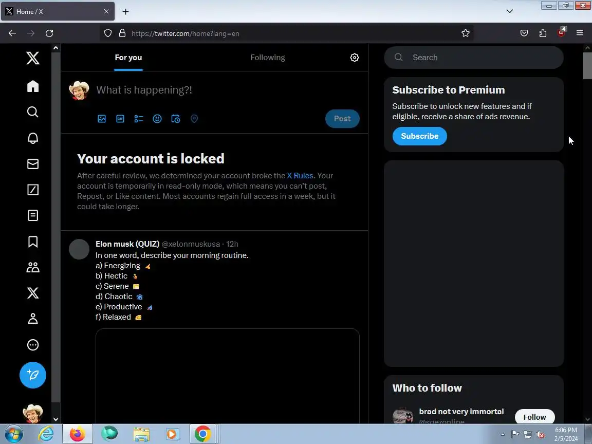Open Premium X icon in sidebar

coord(33,293)
